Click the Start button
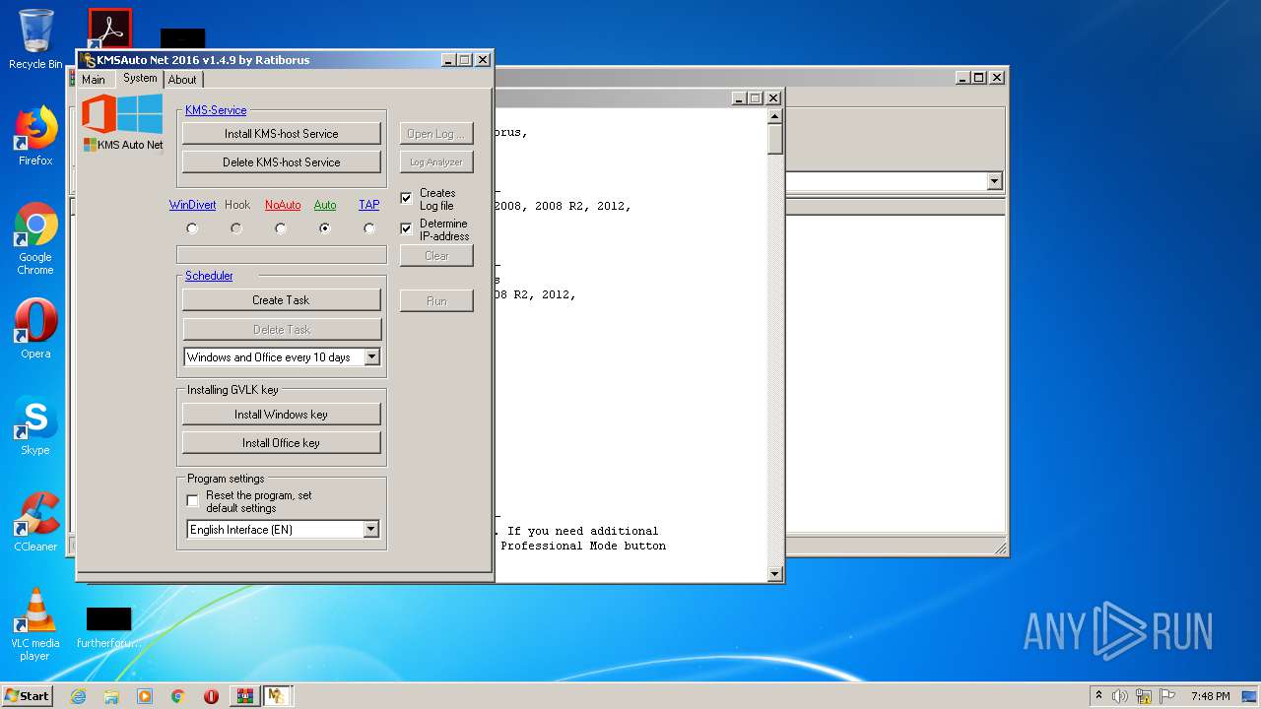Viewport: 1261px width, 709px height. [x=28, y=696]
